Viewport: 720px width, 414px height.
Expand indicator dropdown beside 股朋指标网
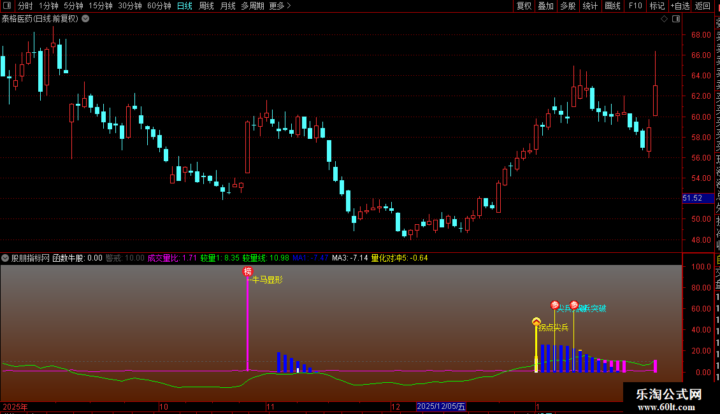click(5, 258)
